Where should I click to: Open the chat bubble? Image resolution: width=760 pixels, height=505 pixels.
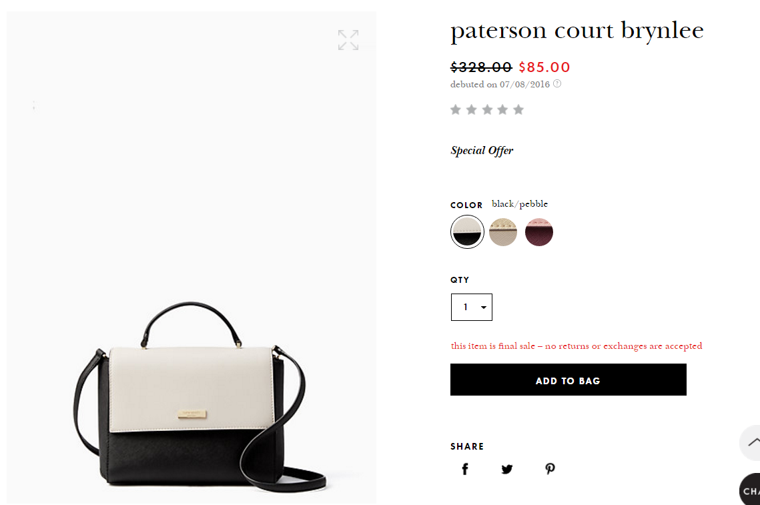750,490
